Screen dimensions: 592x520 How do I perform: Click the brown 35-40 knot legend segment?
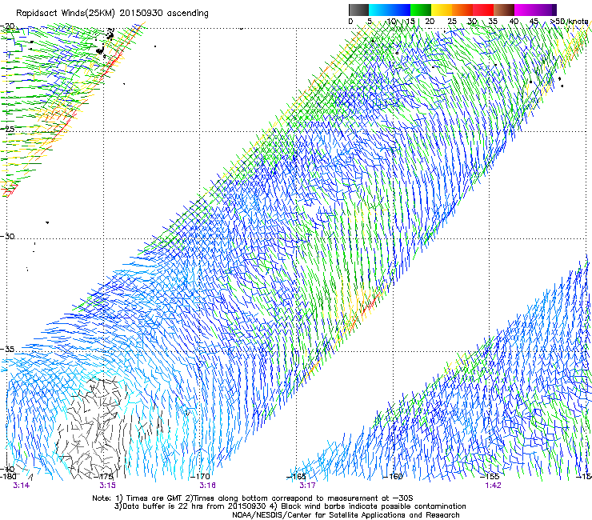point(504,10)
